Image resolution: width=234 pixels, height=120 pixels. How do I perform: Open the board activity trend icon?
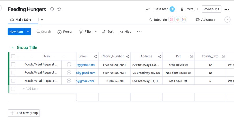(x=147, y=9)
